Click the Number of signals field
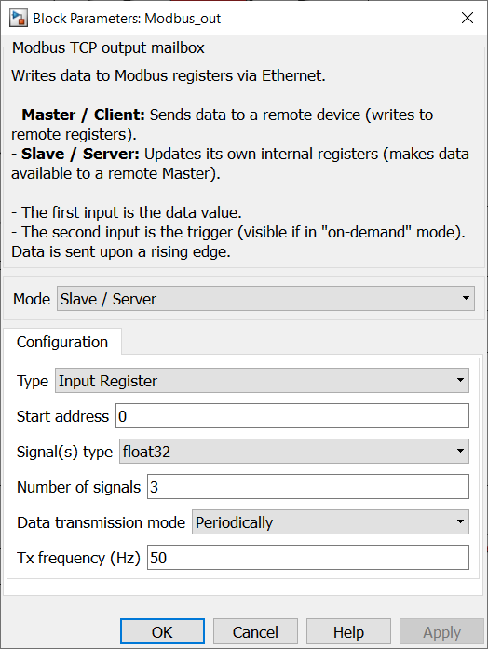 (x=308, y=487)
